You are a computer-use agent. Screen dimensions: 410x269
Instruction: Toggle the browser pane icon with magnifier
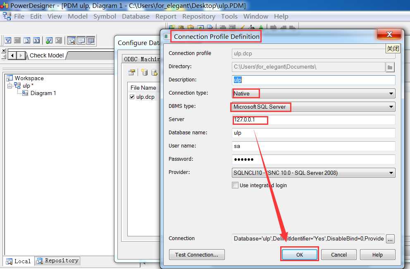coord(72,40)
